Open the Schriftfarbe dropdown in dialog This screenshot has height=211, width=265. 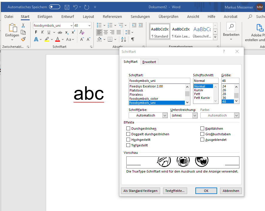click(x=165, y=115)
